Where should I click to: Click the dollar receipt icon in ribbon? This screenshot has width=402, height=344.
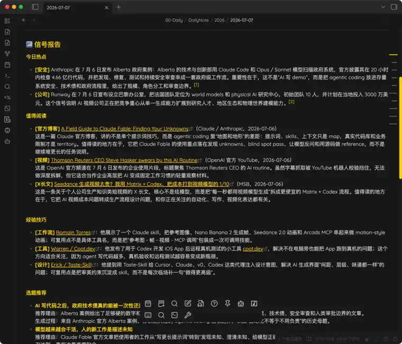pyautogui.click(x=7, y=119)
